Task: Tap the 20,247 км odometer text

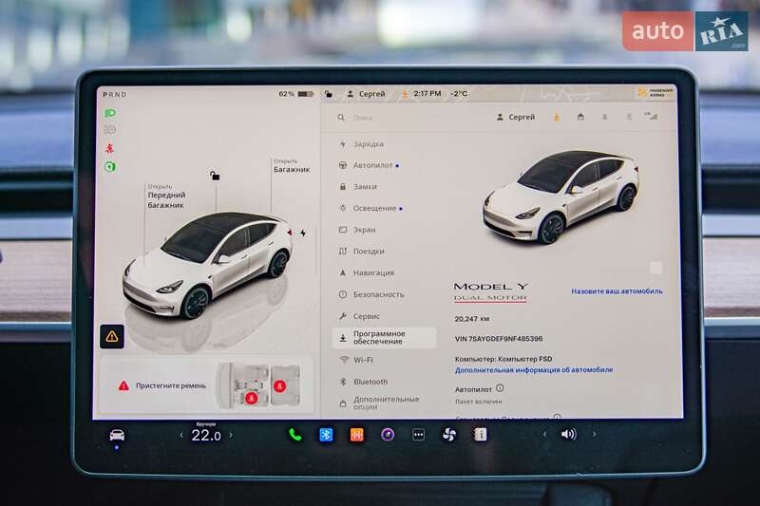Action: 471,319
